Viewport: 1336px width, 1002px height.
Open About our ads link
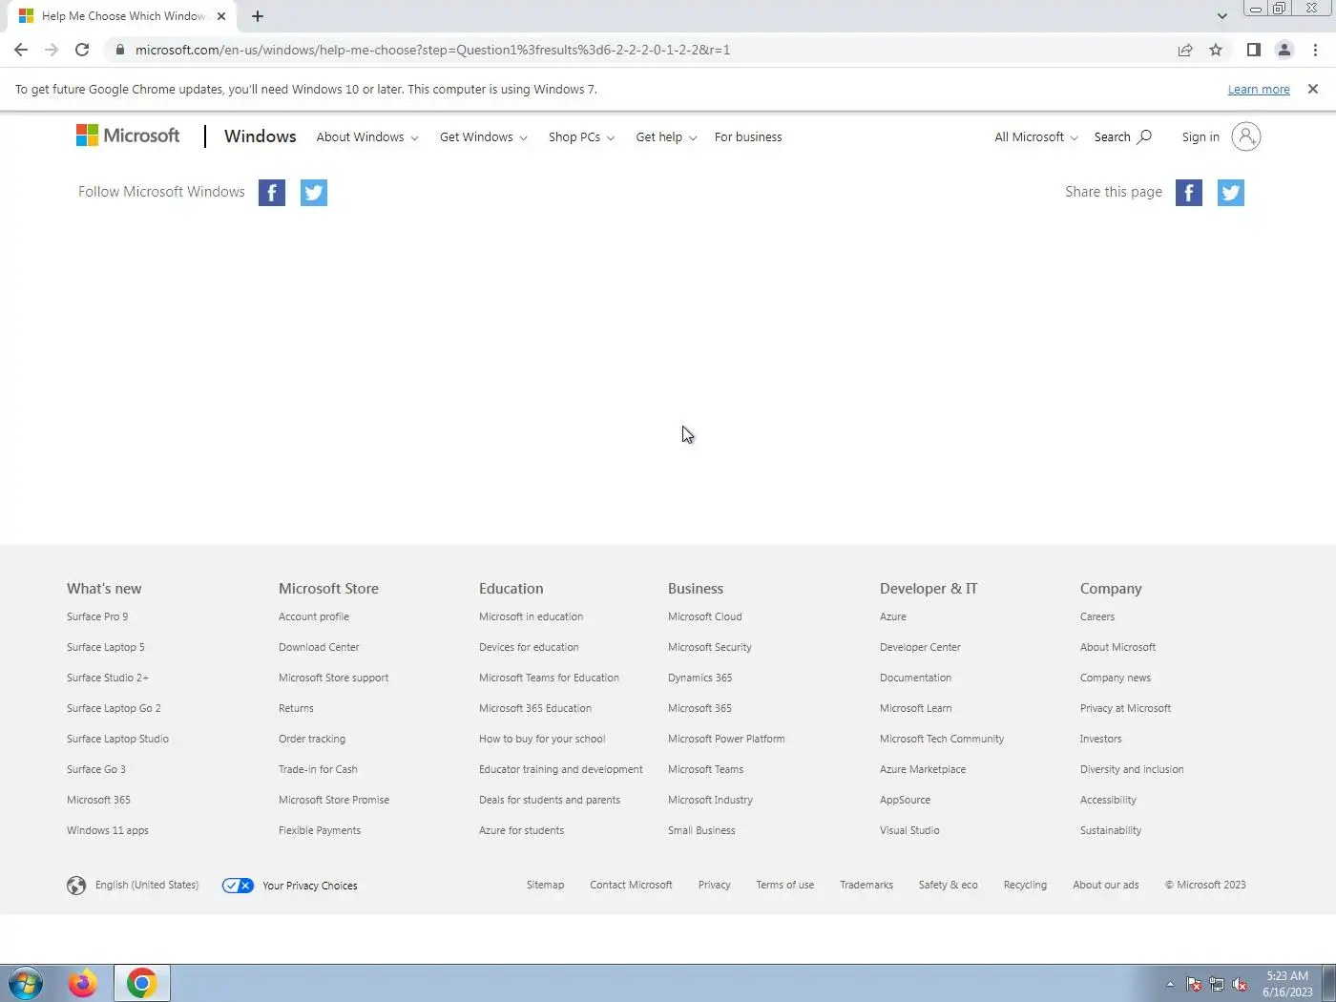click(1106, 885)
